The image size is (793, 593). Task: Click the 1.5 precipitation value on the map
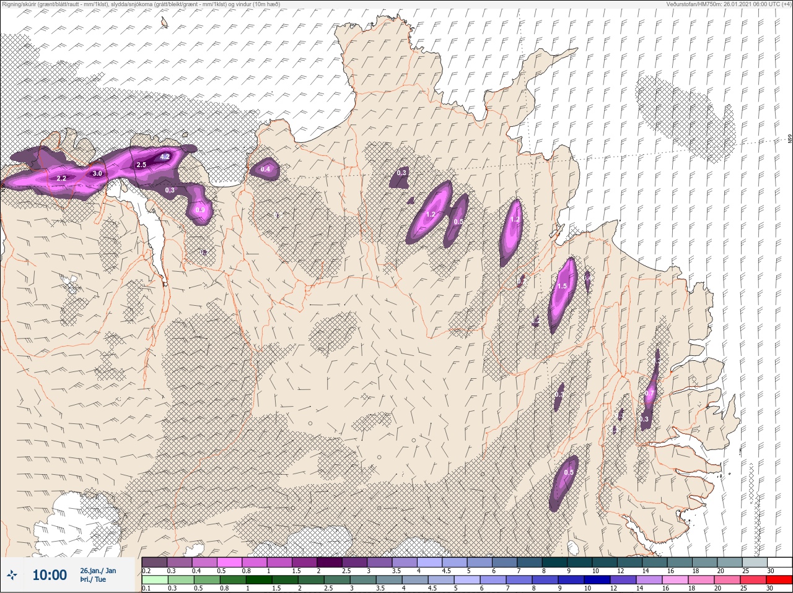click(563, 286)
